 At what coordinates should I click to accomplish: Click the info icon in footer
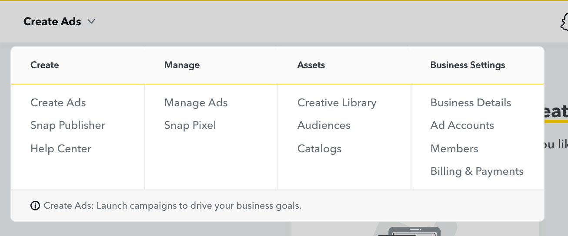(x=35, y=206)
